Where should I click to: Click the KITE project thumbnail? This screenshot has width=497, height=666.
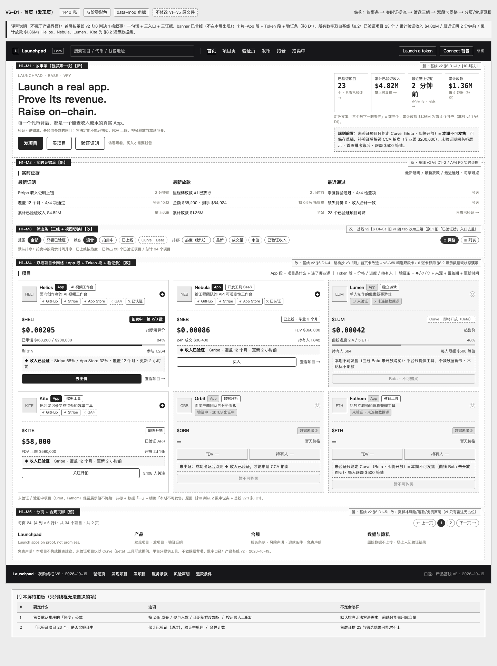pyautogui.click(x=29, y=406)
